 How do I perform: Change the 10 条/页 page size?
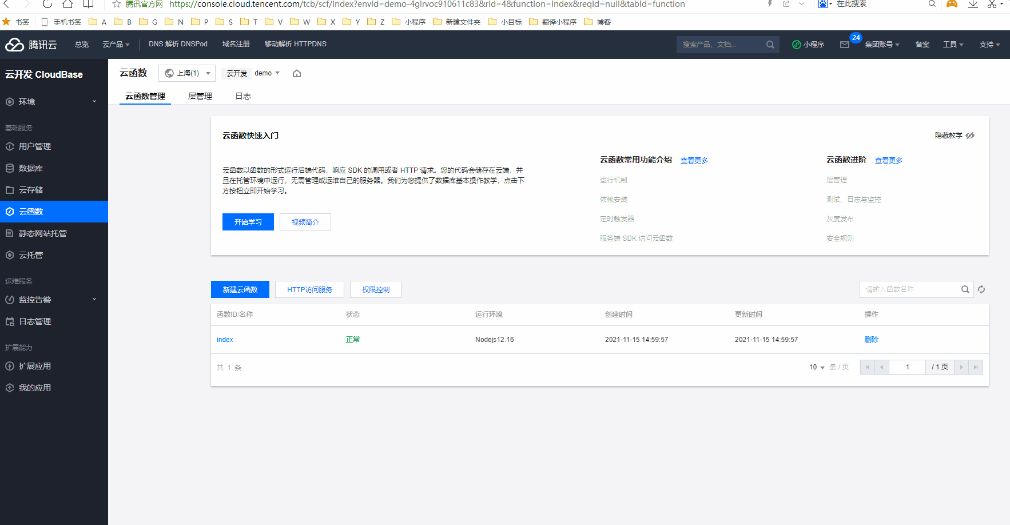[x=817, y=367]
